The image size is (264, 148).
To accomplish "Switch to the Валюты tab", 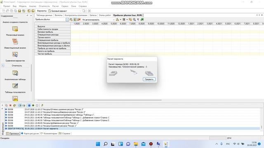I will [59, 15].
